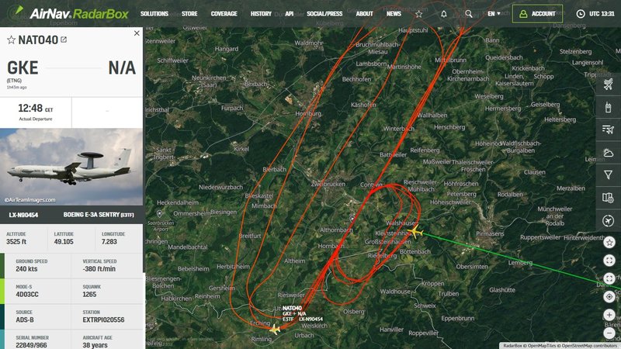The width and height of the screenshot is (621, 349).
Task: Center map using the locate target icon
Action: pos(609,297)
